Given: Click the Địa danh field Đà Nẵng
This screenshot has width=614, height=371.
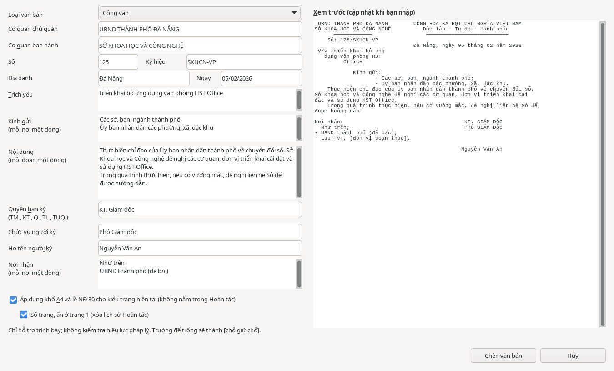Looking at the screenshot, I should click(144, 78).
